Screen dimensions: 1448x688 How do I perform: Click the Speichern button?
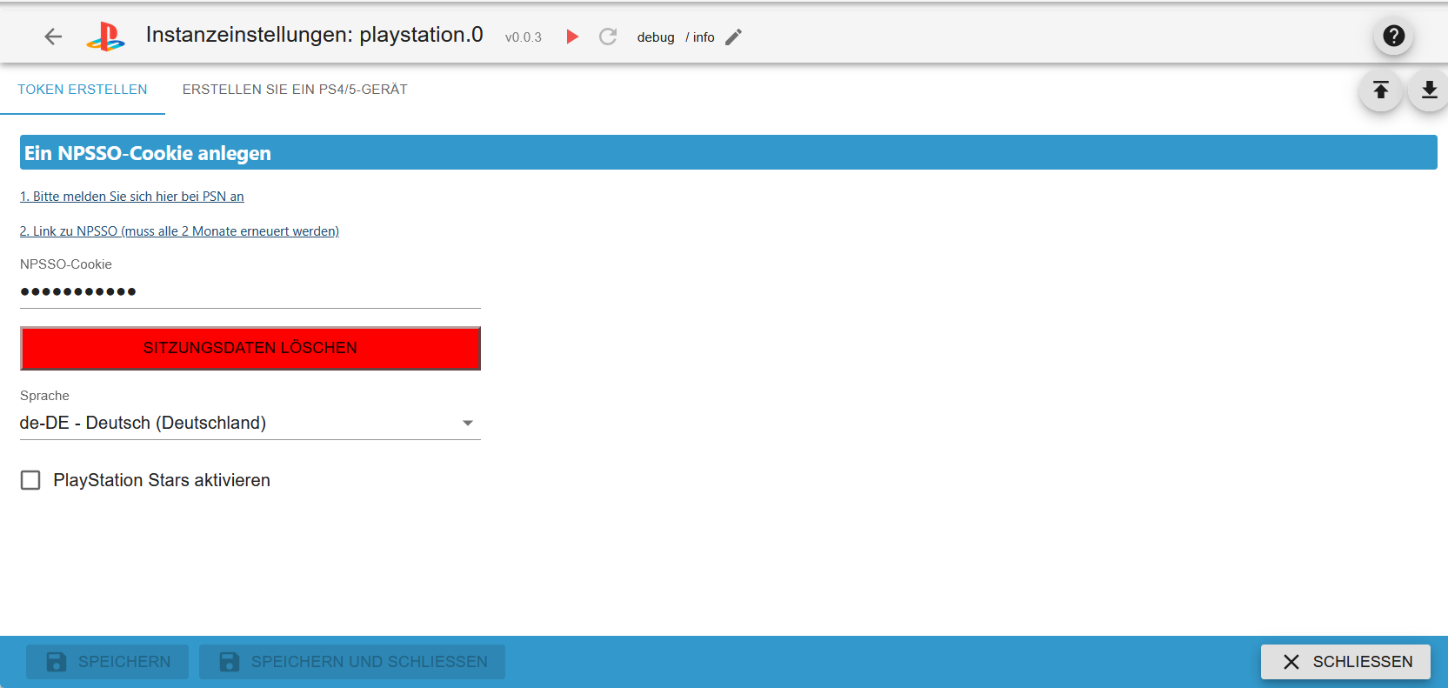click(x=107, y=662)
